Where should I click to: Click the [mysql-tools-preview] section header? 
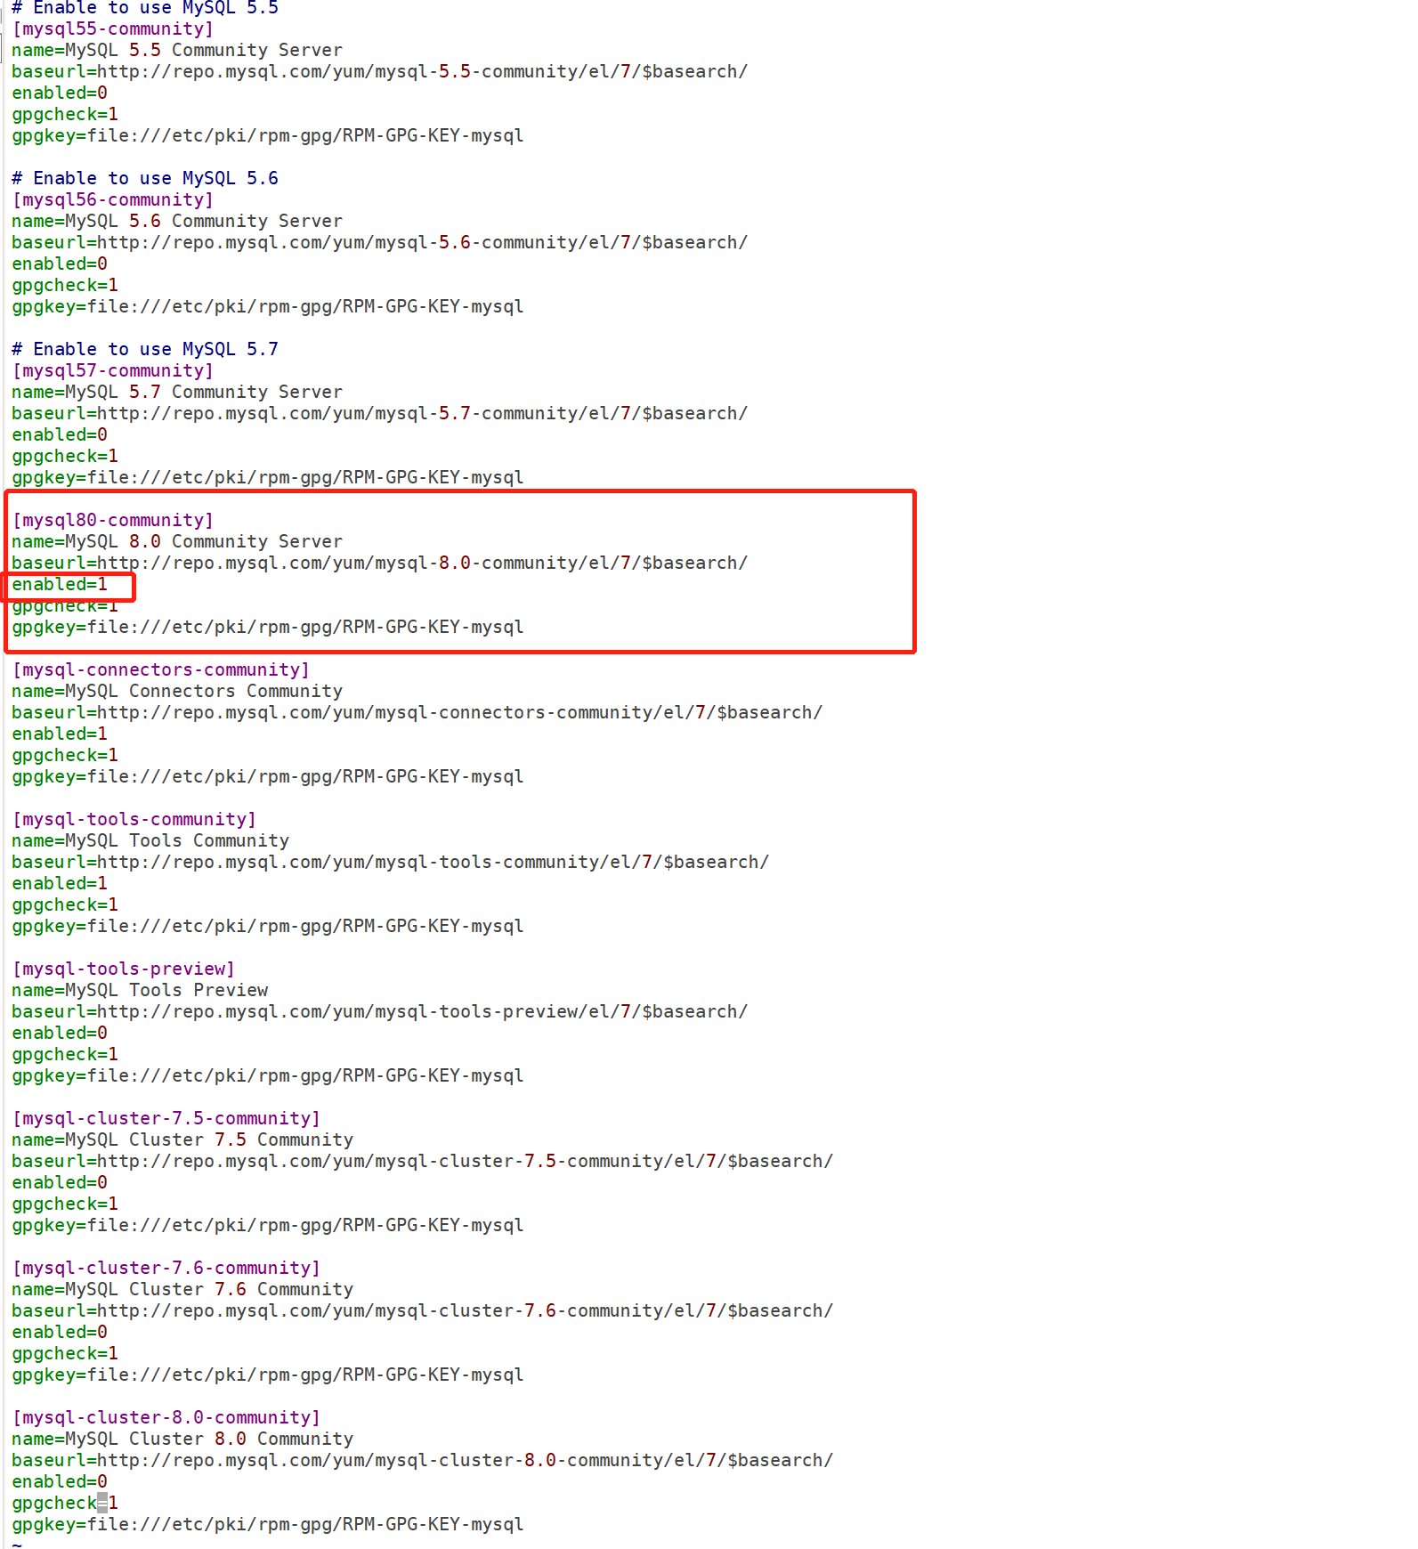124,969
